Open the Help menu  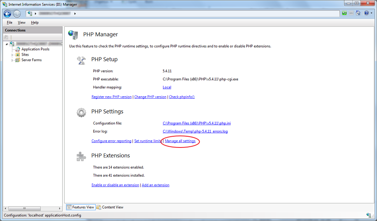click(35, 22)
